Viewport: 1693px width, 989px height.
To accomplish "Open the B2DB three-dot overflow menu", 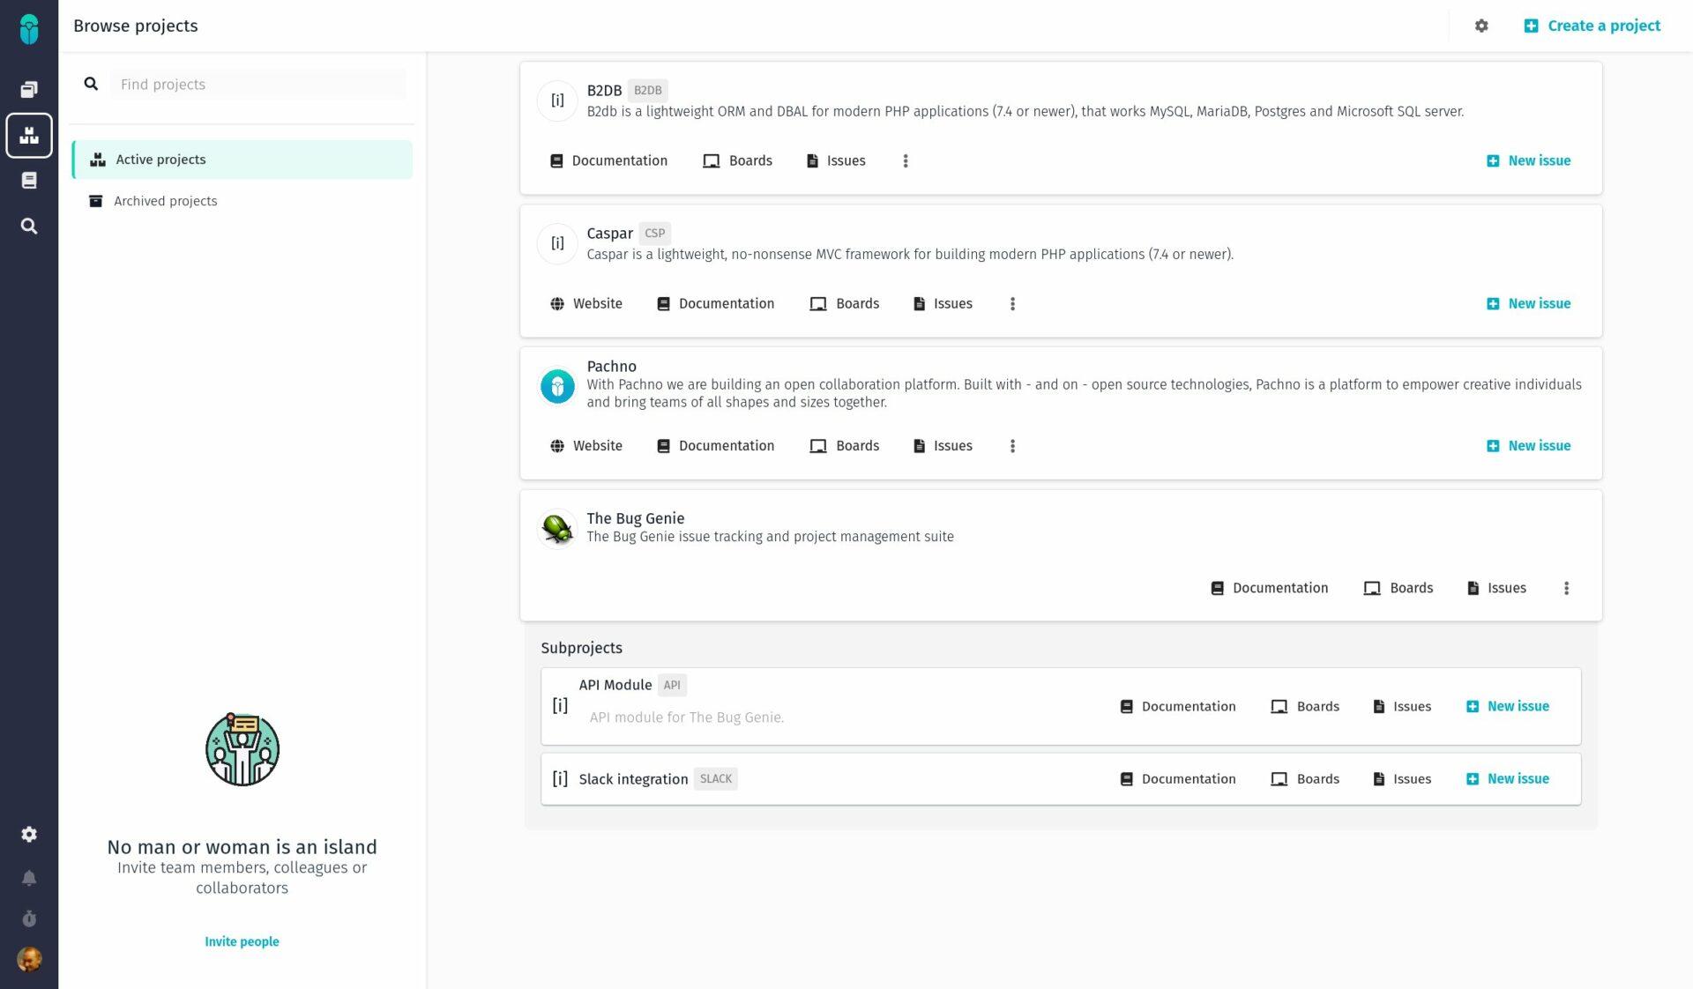I will (906, 160).
